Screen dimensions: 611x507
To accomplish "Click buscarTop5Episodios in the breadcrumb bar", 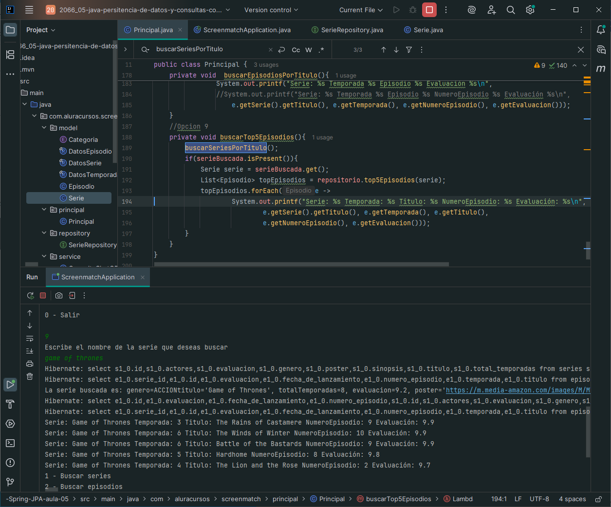I will point(394,499).
